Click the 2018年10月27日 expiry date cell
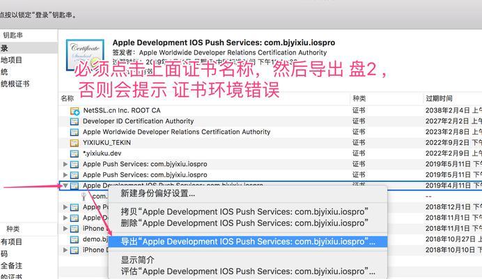Image resolution: width=482 pixels, height=279 pixels. coord(453,239)
